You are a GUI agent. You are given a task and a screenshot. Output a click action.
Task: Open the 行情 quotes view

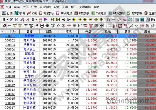point(7,13)
